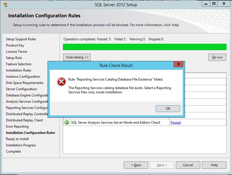The width and height of the screenshot is (232, 175).
Task: Select Setup Support Rules step
Action: click(x=21, y=39)
